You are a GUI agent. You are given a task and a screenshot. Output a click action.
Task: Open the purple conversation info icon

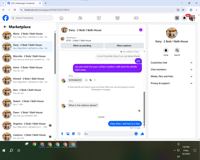141,30
